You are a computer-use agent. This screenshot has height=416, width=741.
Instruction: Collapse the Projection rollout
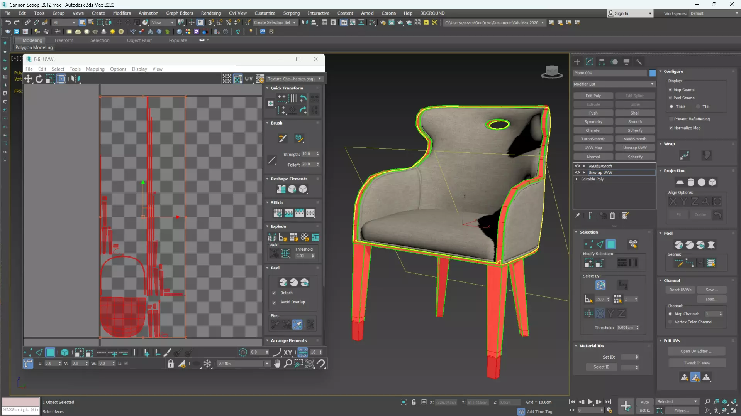(x=660, y=171)
